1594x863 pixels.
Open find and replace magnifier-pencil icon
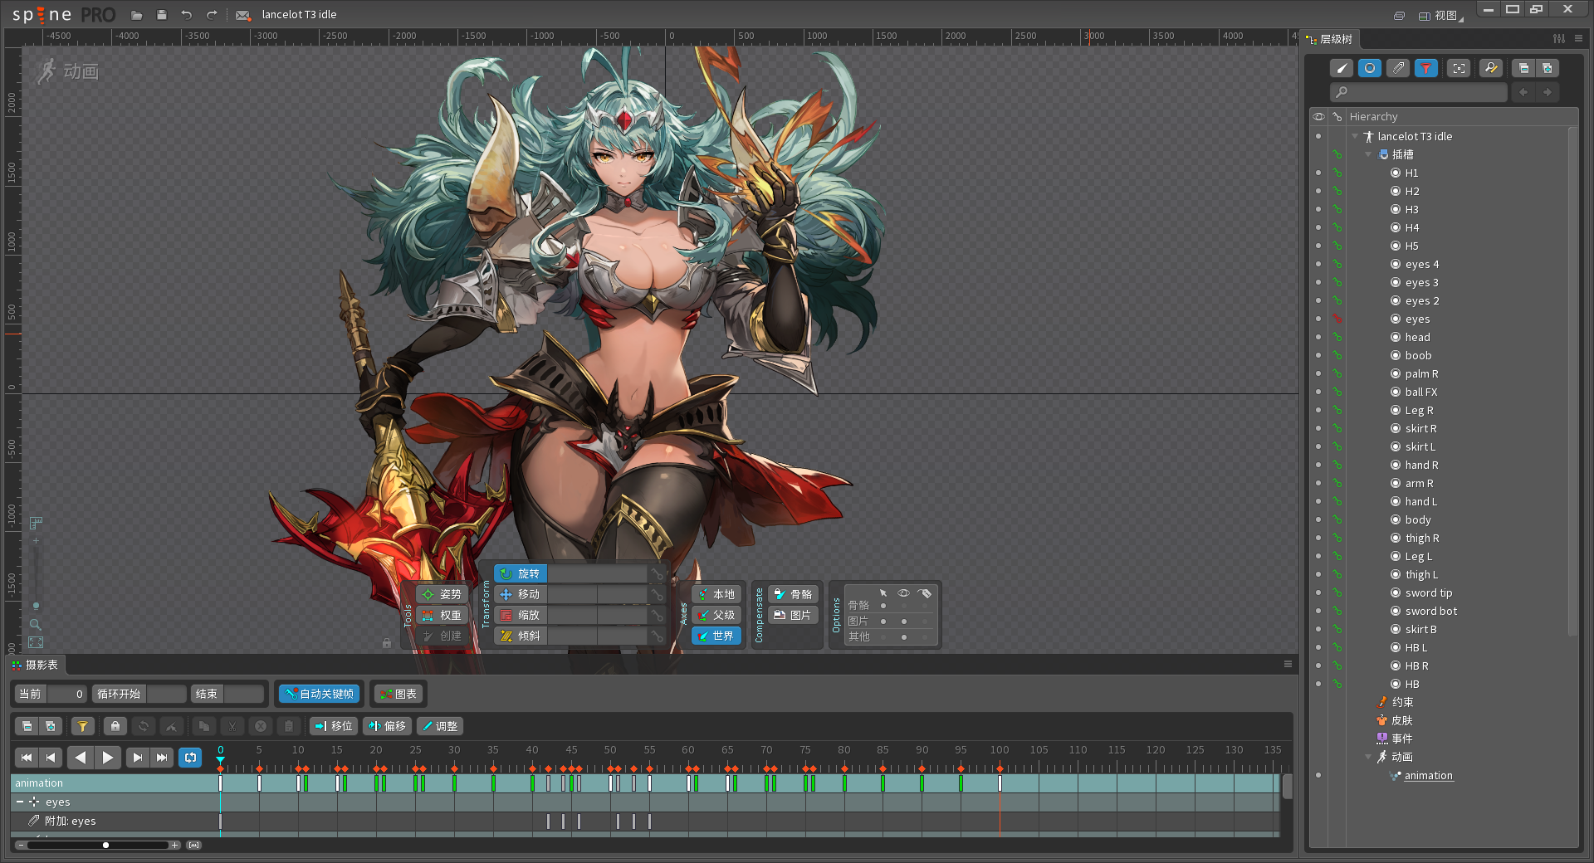(1491, 68)
